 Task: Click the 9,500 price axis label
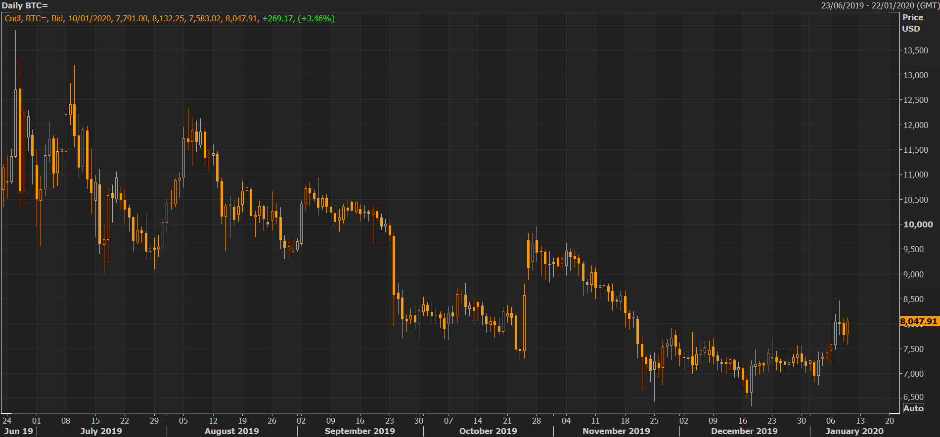coord(913,249)
